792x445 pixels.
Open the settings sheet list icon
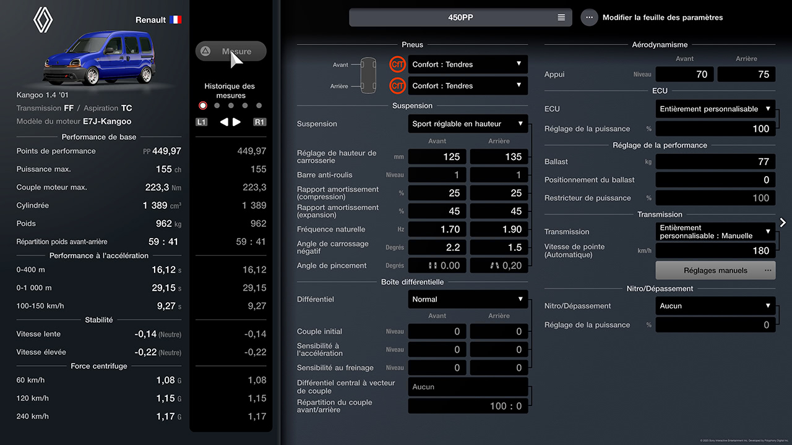coord(561,17)
